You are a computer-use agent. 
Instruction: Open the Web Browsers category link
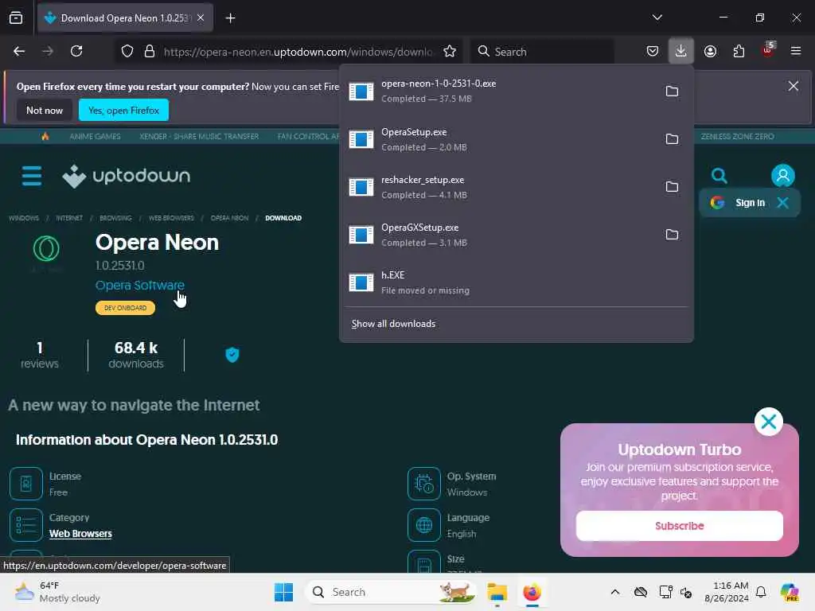[x=80, y=534]
